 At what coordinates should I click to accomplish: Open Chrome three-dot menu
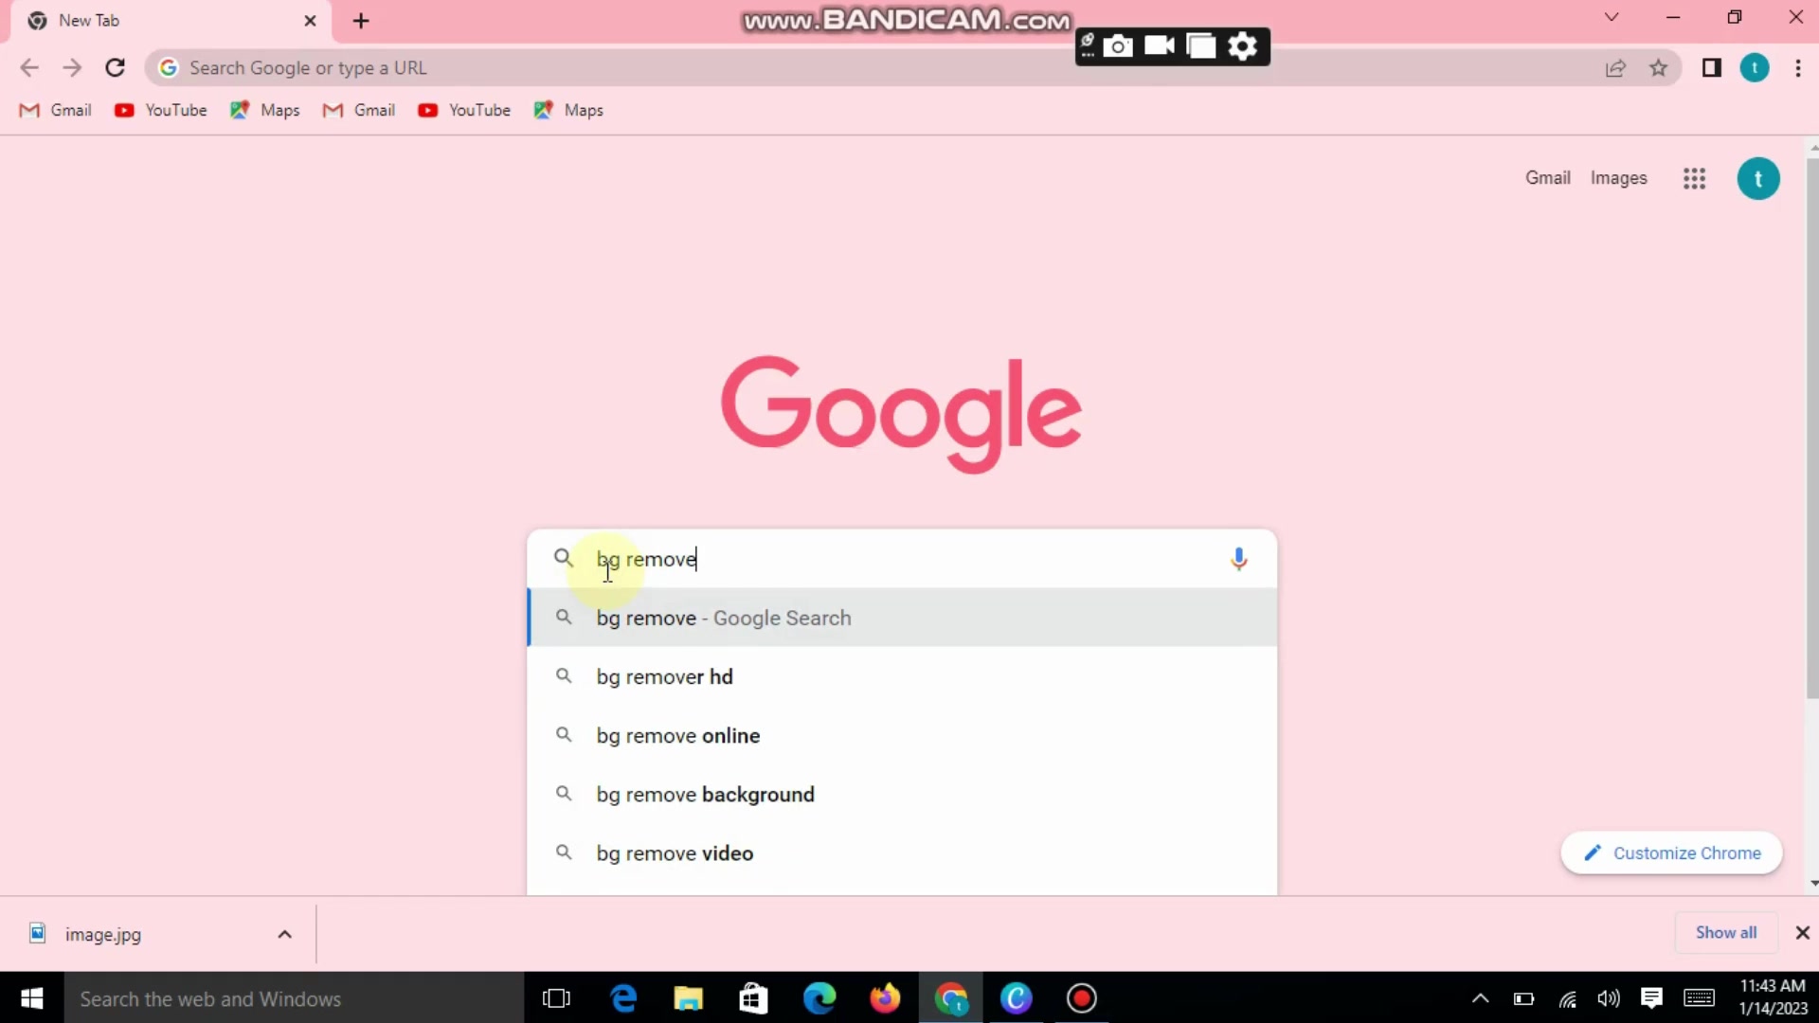click(x=1797, y=68)
